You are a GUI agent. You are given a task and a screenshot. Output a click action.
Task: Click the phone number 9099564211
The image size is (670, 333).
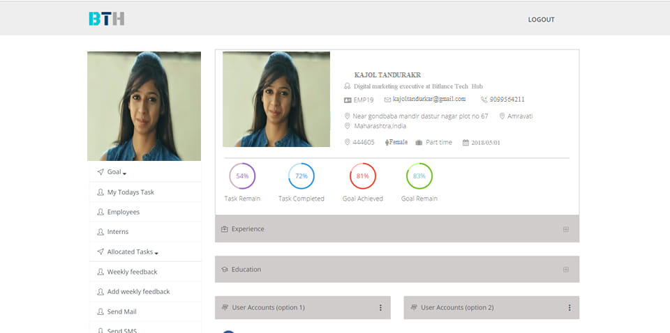click(507, 100)
